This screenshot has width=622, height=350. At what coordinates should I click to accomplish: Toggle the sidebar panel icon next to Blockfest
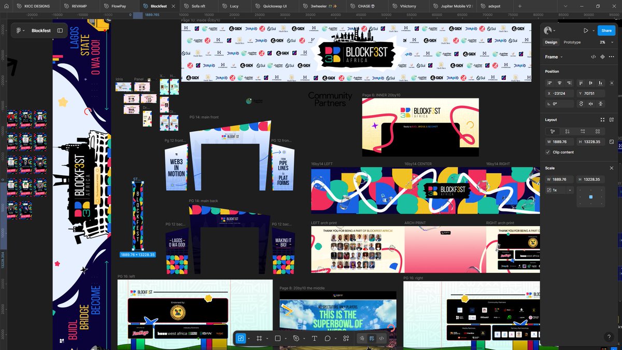[x=60, y=31]
